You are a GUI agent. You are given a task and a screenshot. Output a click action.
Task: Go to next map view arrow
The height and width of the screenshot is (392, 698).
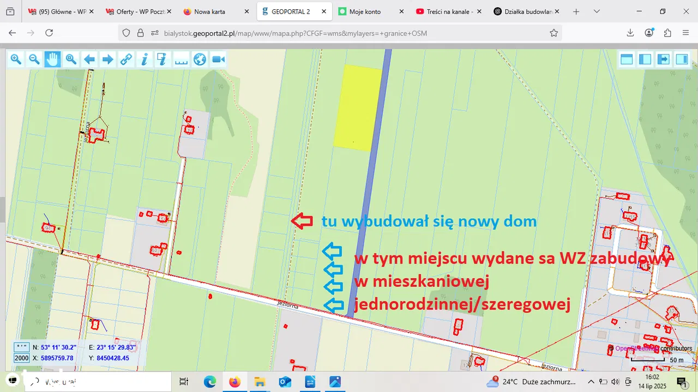(x=108, y=59)
